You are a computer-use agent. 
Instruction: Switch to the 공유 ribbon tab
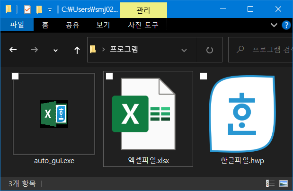coord(72,25)
